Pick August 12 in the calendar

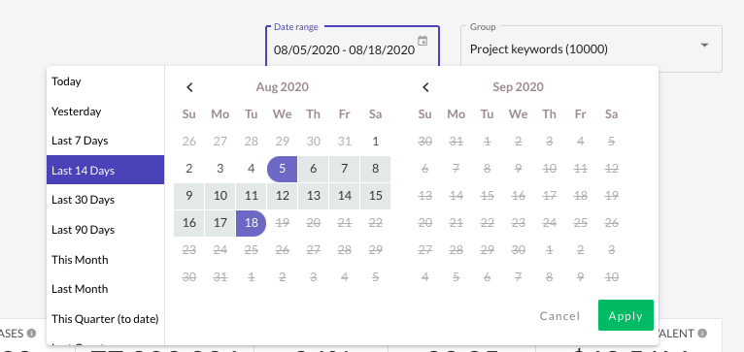tap(283, 196)
